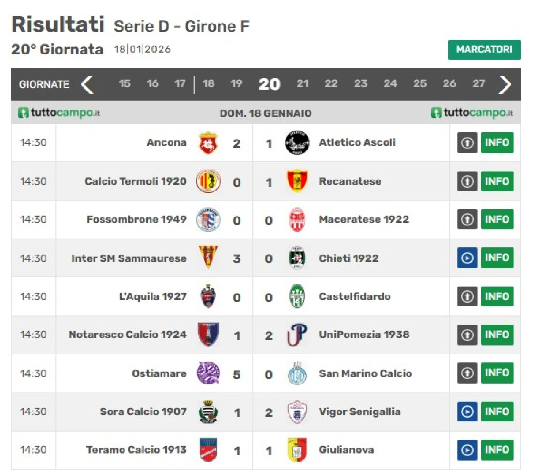
Task: Click the UniPomezia 1938 logo
Action: coord(297,335)
